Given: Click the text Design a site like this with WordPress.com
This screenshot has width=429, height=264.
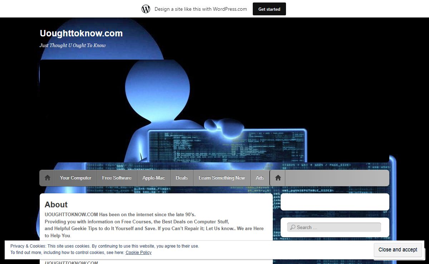Looking at the screenshot, I should [201, 9].
